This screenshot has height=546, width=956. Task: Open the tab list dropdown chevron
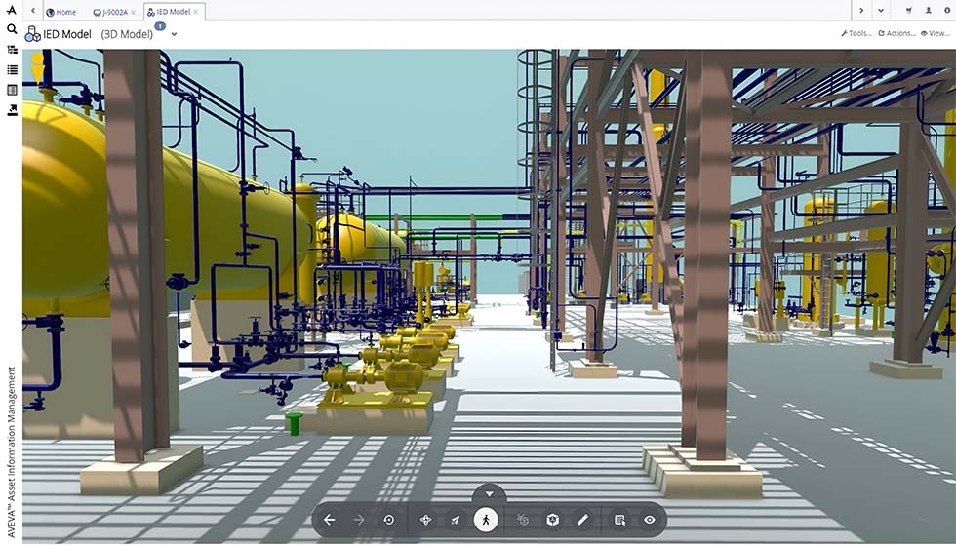tap(881, 11)
